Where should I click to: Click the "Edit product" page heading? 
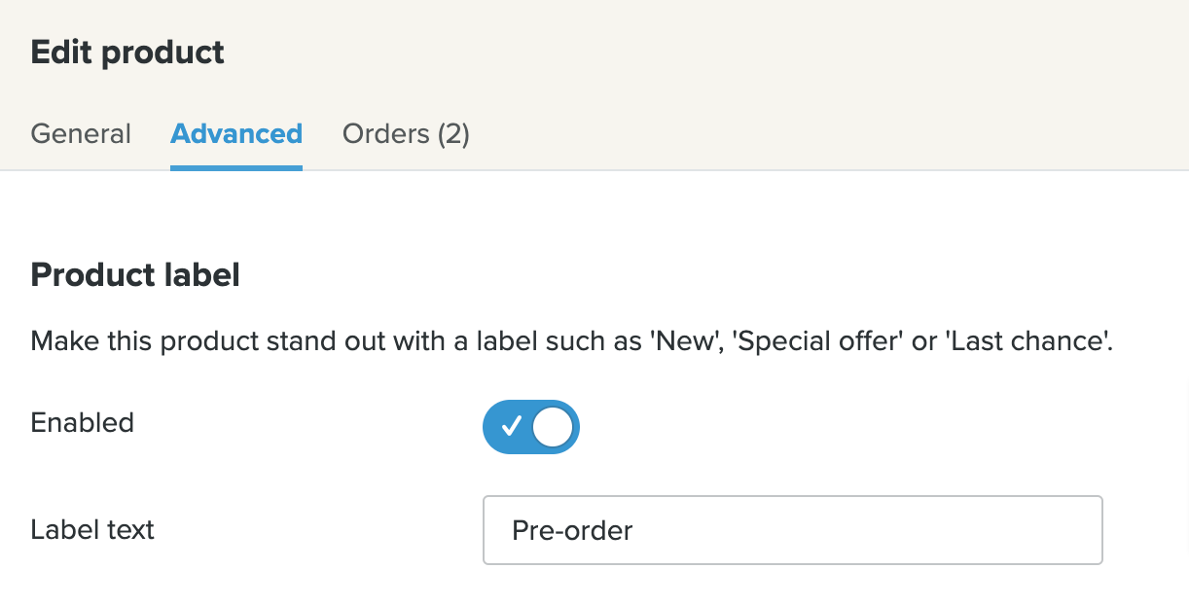pyautogui.click(x=127, y=53)
